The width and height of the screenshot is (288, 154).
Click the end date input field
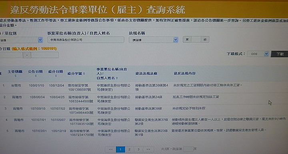tap(45, 55)
